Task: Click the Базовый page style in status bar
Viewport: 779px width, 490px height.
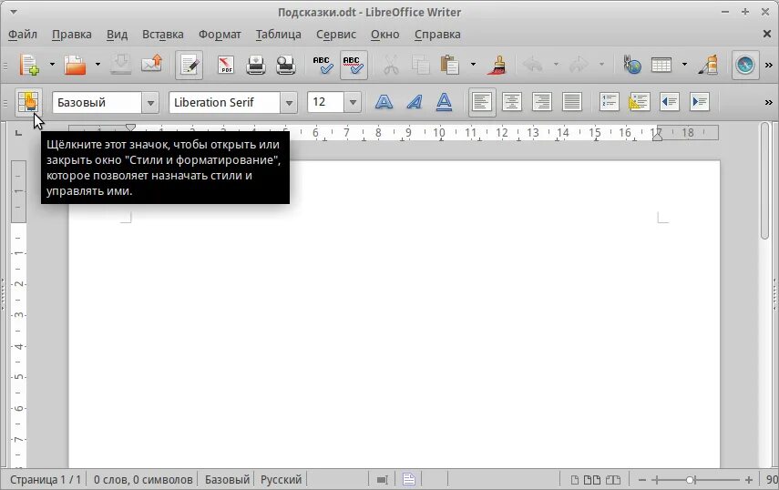Action: pos(227,480)
